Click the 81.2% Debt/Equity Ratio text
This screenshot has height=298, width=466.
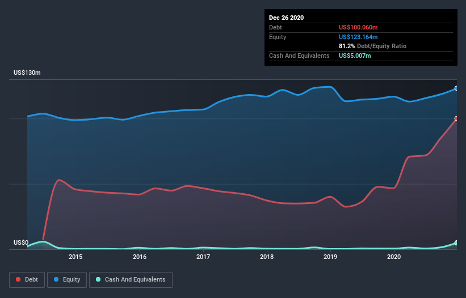372,46
